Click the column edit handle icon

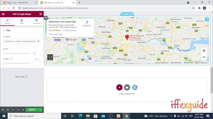click(46, 18)
